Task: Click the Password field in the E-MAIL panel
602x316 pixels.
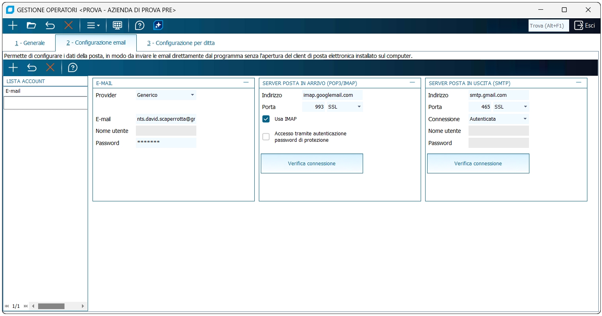Action: point(166,143)
